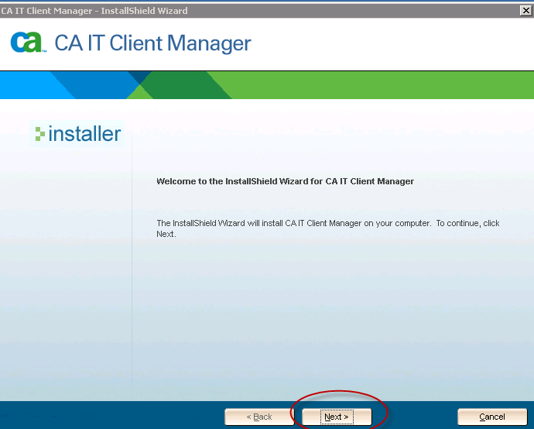Viewport: 534px width, 429px height.
Task: Click the CA IT Client Manager header title
Action: coord(152,43)
